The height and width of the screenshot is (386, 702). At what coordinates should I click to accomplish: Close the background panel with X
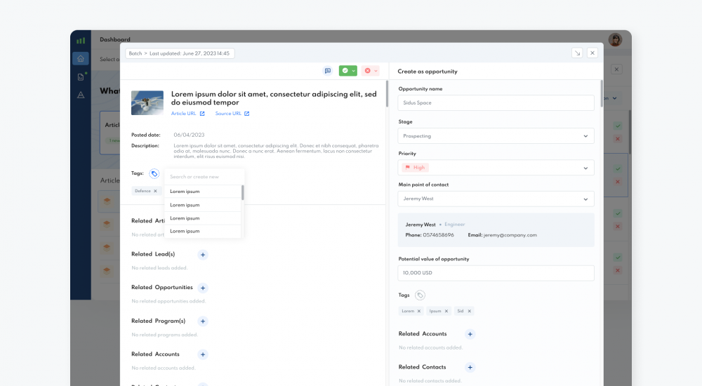pyautogui.click(x=616, y=69)
